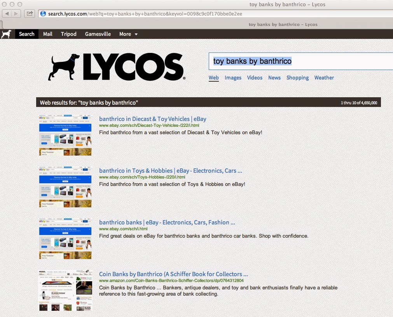Click the 'Find great deals on eBay for banthrico banks' snippet

[x=204, y=236]
